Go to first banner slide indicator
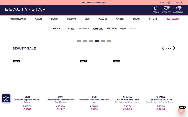Image resolution: width=188 pixels, height=117 pixels. pyautogui.click(x=79, y=41)
